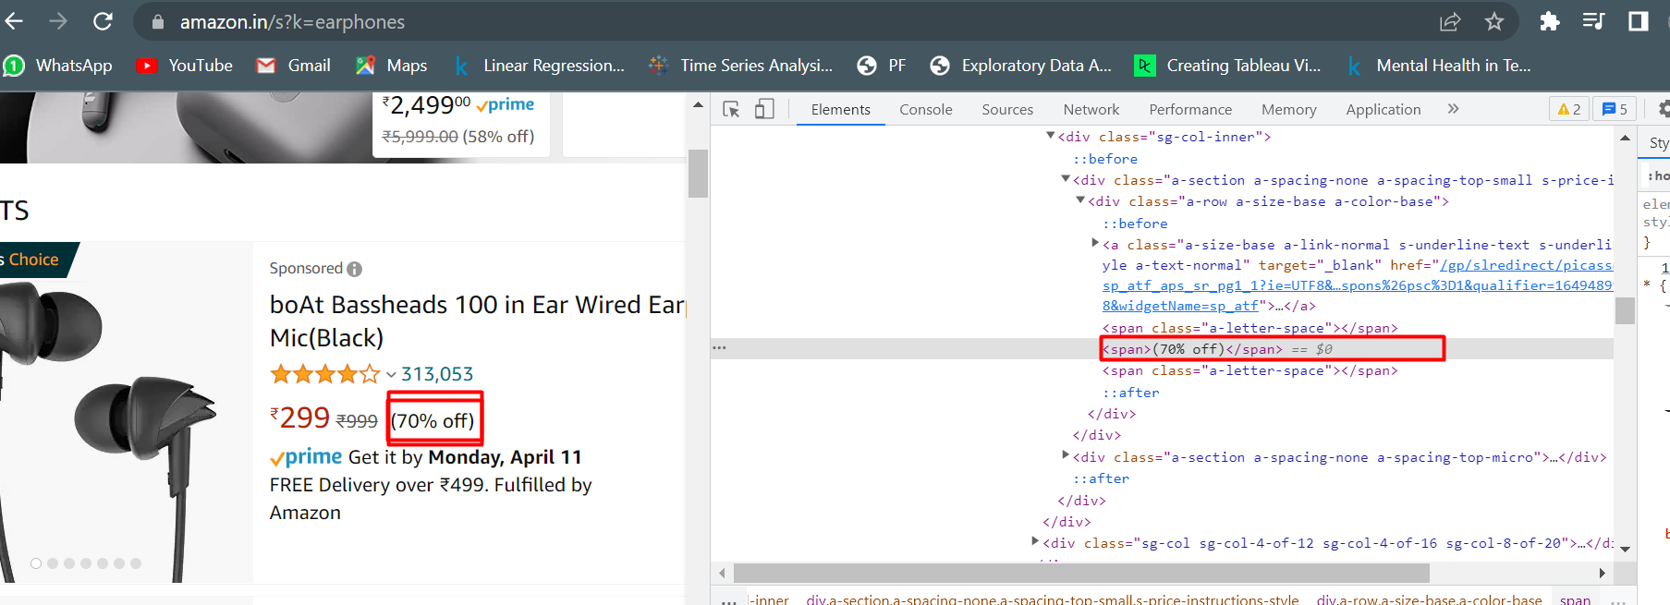Open DevTools settings gear

tap(1663, 109)
